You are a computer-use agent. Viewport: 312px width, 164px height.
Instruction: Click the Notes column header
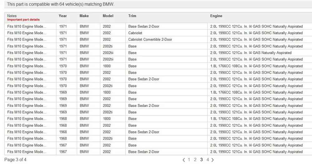12,16
